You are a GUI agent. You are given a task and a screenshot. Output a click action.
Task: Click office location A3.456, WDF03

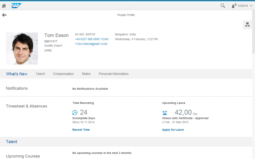pyautogui.click(x=85, y=34)
